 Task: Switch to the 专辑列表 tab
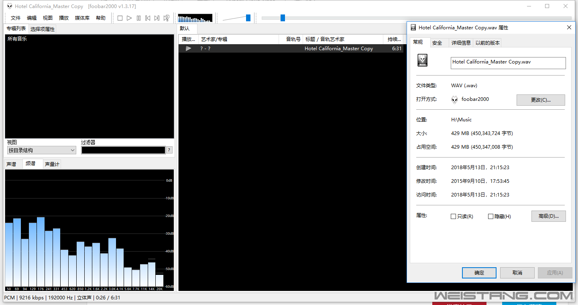pyautogui.click(x=16, y=29)
